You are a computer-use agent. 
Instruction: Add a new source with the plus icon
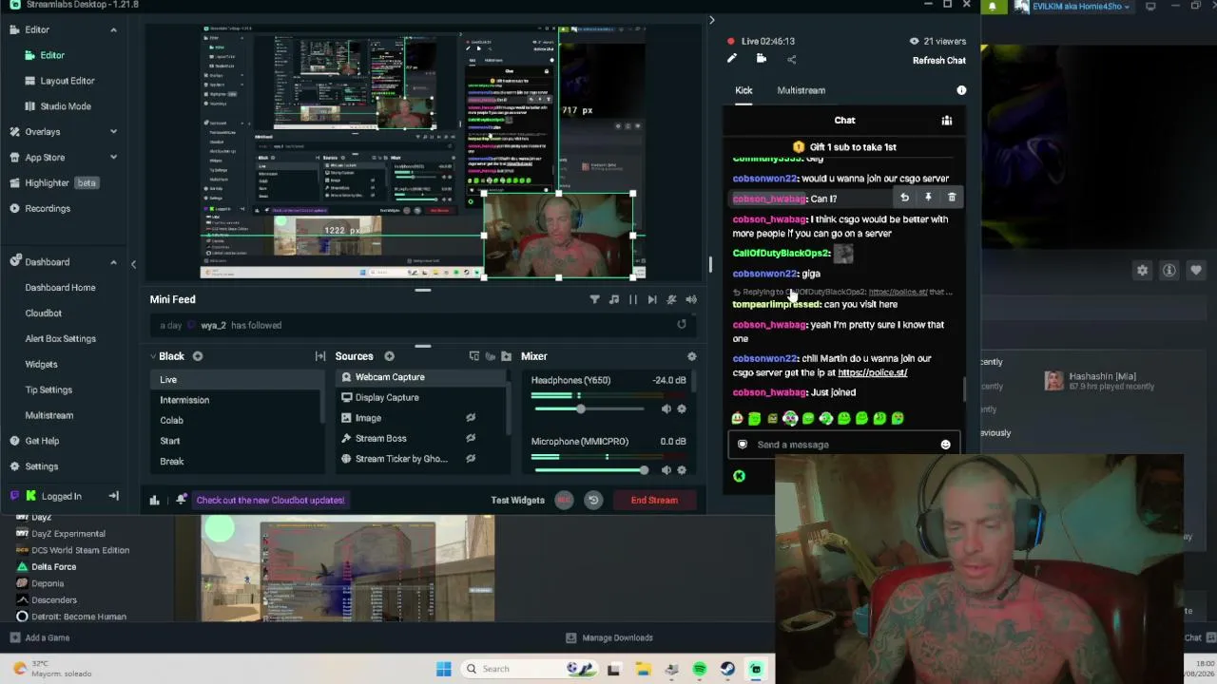(x=389, y=356)
